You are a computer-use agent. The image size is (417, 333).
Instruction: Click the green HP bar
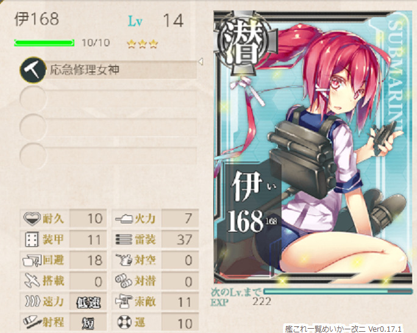tap(44, 43)
